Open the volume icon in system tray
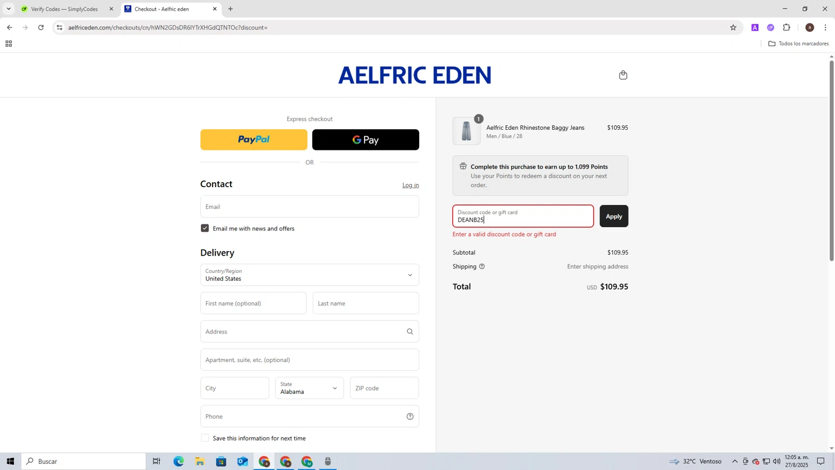 (777, 461)
